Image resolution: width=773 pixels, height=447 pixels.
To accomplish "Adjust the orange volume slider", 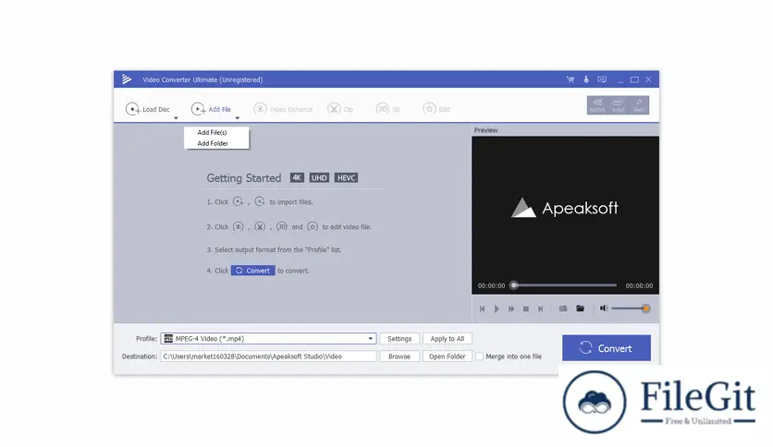I will (645, 308).
